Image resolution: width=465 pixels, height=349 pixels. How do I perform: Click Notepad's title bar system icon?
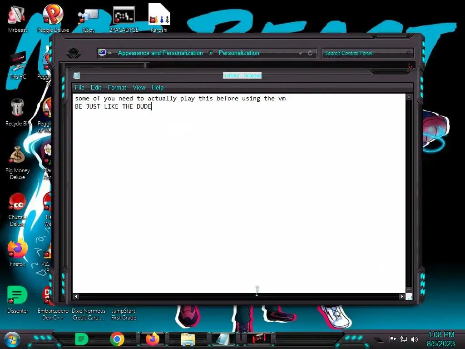76,76
